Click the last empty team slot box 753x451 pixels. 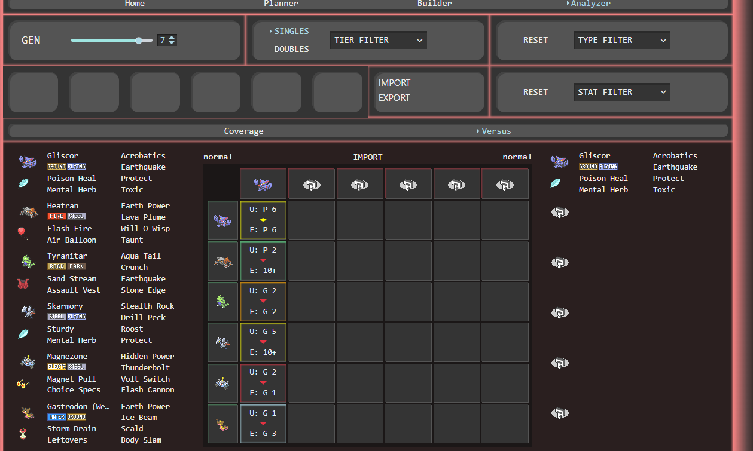point(337,92)
